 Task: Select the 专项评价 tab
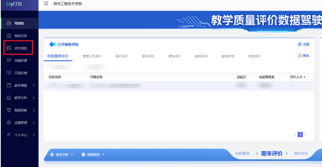click(255, 56)
